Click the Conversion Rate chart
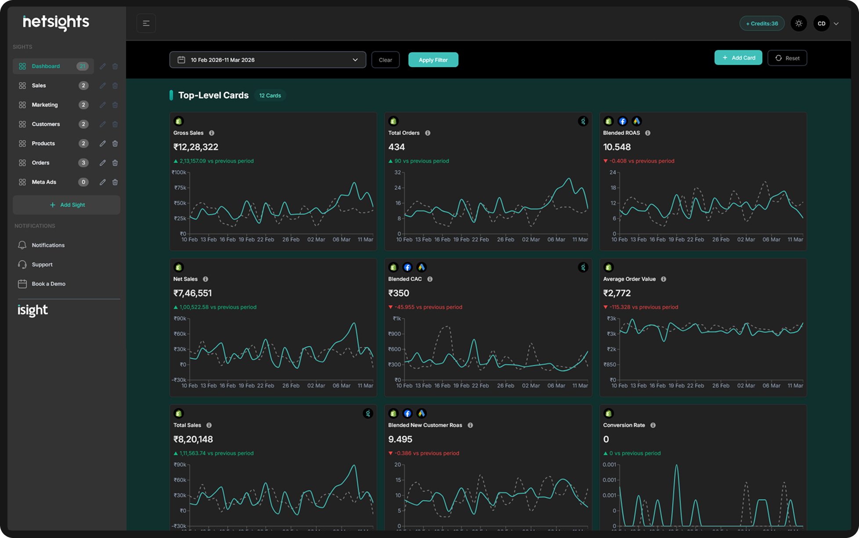 pos(703,495)
